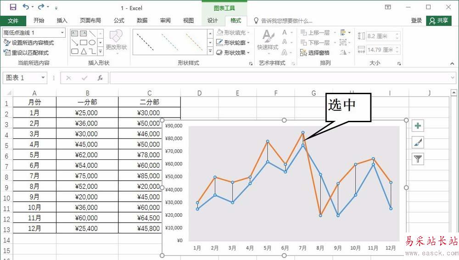Open the Undo history dropdown arrow
459x260 pixels.
[33, 7]
